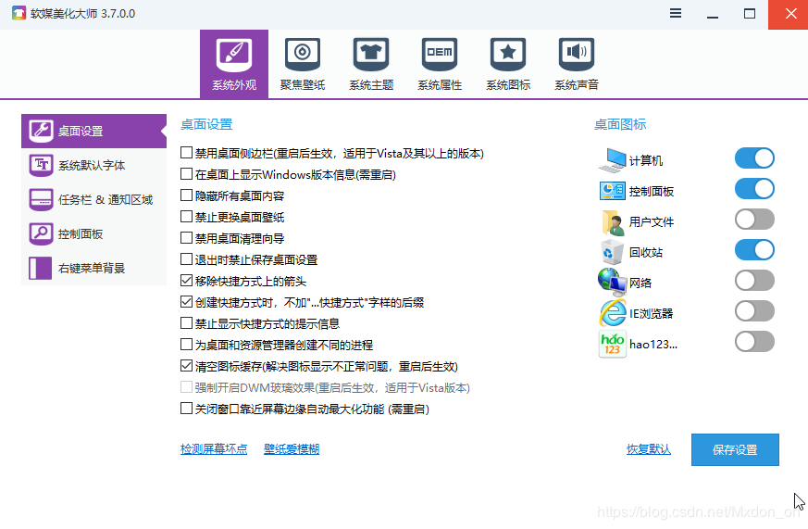Check 退出时禁止保存桌面设置 checkbox
808x529 pixels.
click(187, 258)
